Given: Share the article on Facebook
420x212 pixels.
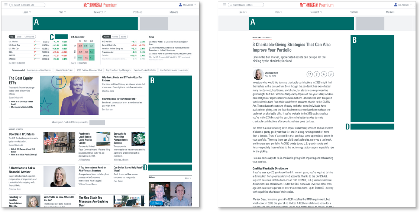Looking at the screenshot, I should (x=317, y=74).
